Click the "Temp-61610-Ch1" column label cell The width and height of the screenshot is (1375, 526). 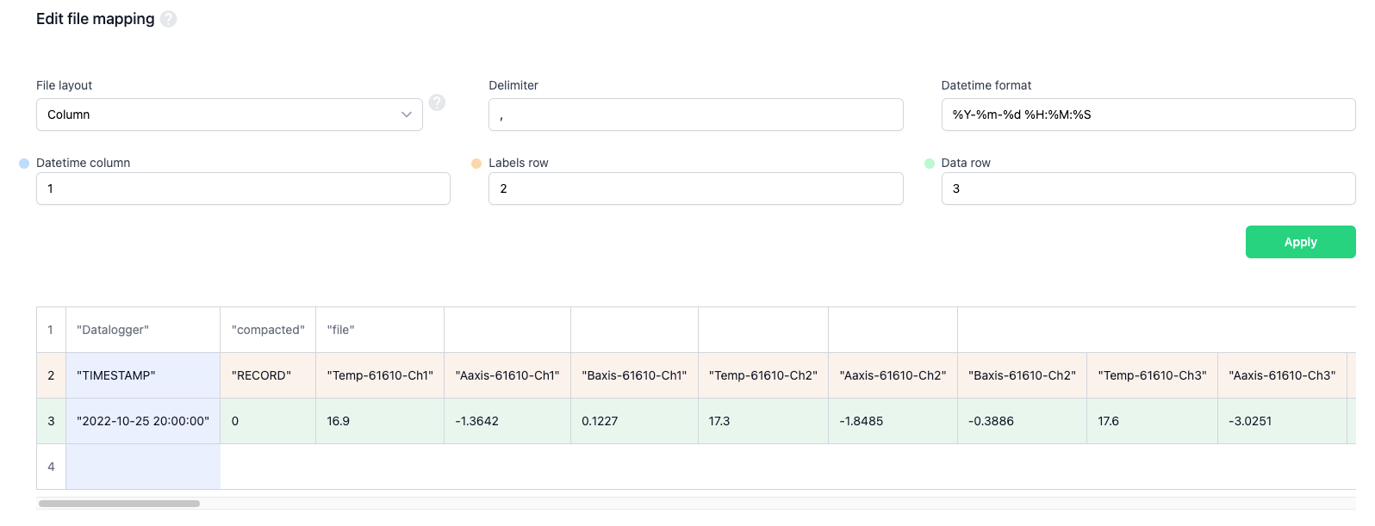click(x=380, y=375)
